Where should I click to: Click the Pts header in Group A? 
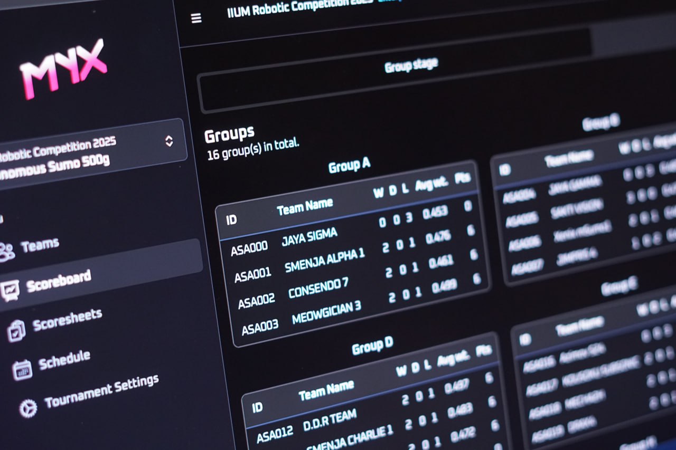(463, 178)
